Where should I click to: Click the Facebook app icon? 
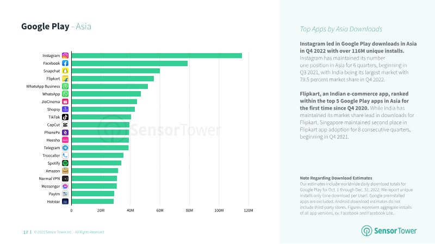pyautogui.click(x=65, y=63)
